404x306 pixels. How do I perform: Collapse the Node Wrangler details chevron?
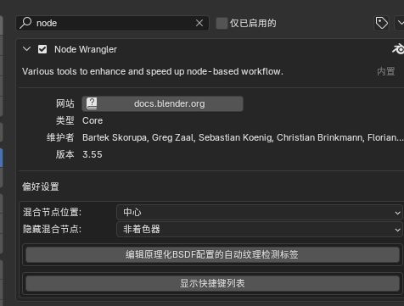(x=26, y=49)
